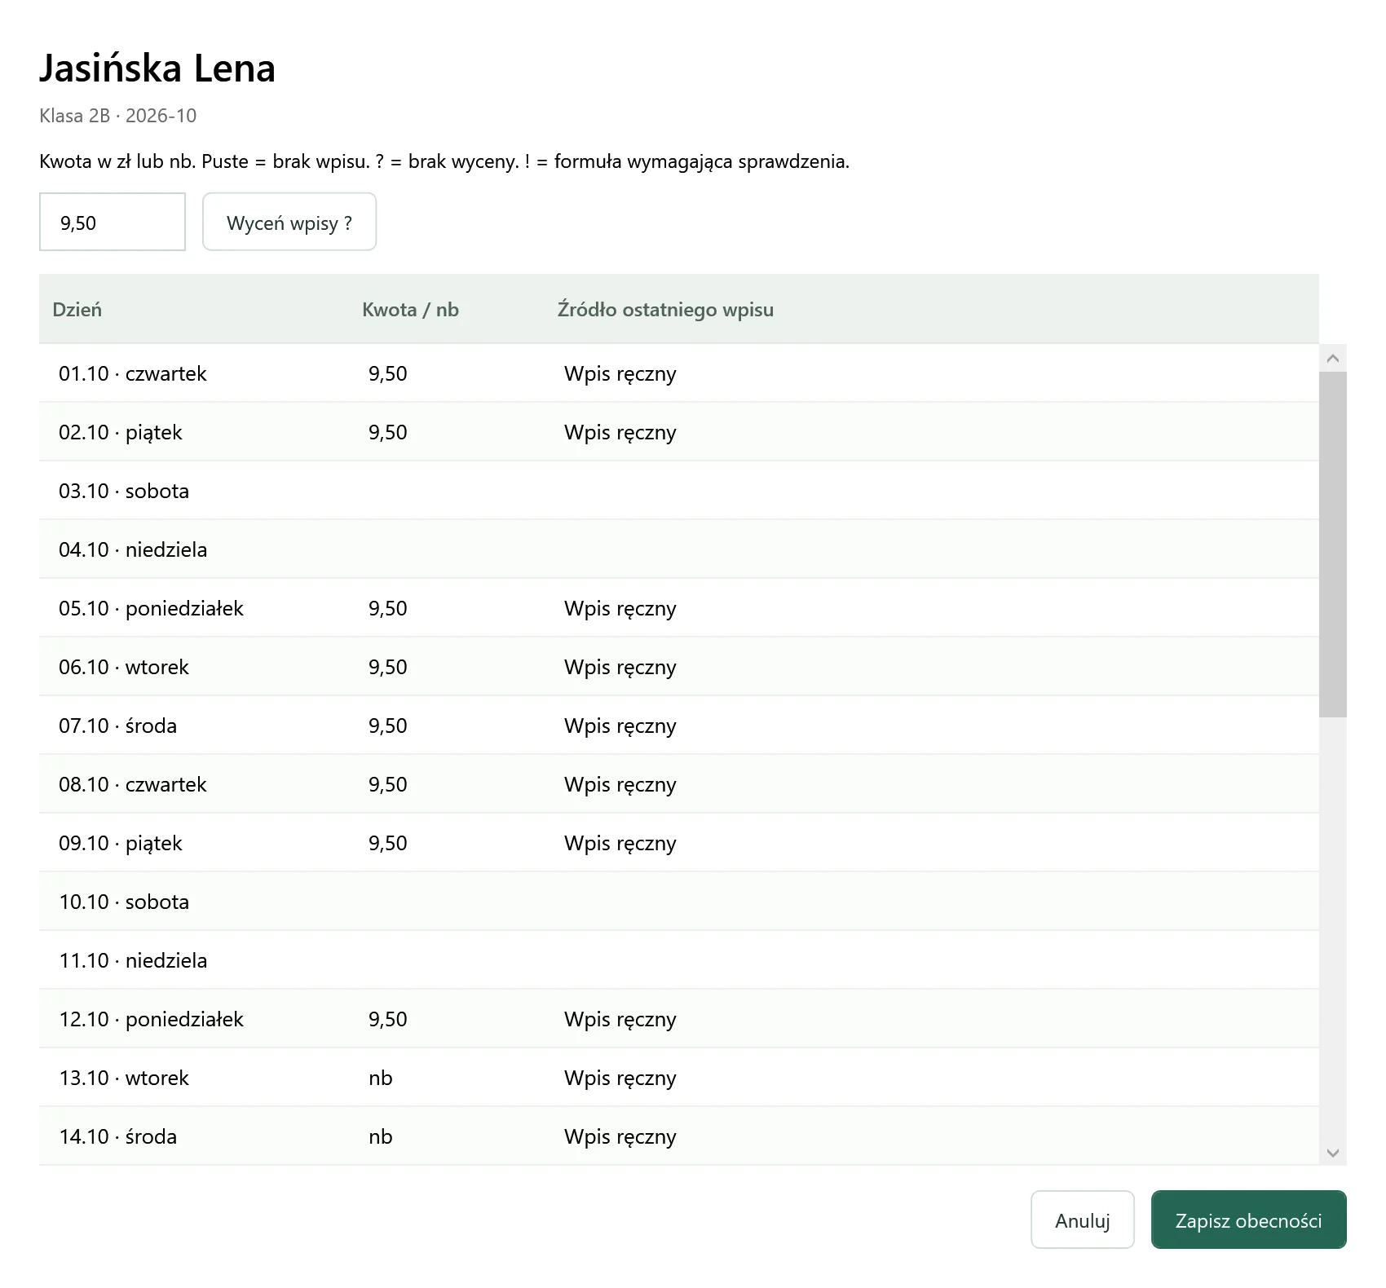This screenshot has width=1386, height=1288.
Task: Click the scrollbar up arrow
Action: [1333, 359]
